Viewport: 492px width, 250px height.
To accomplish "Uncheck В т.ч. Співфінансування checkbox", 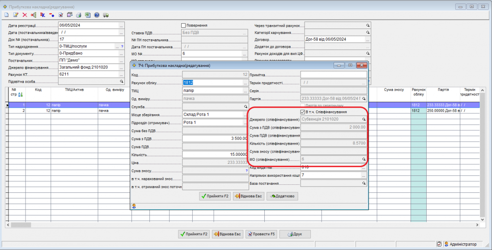I will click(x=302, y=112).
